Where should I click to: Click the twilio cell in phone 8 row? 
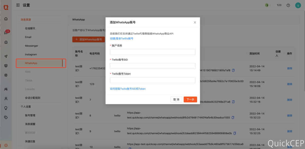coord(117,115)
